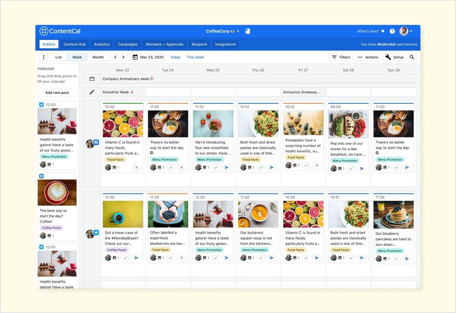This screenshot has height=313, width=456.
Task: Send the 11:00 Sunday breakfast post
Action: (x=407, y=167)
